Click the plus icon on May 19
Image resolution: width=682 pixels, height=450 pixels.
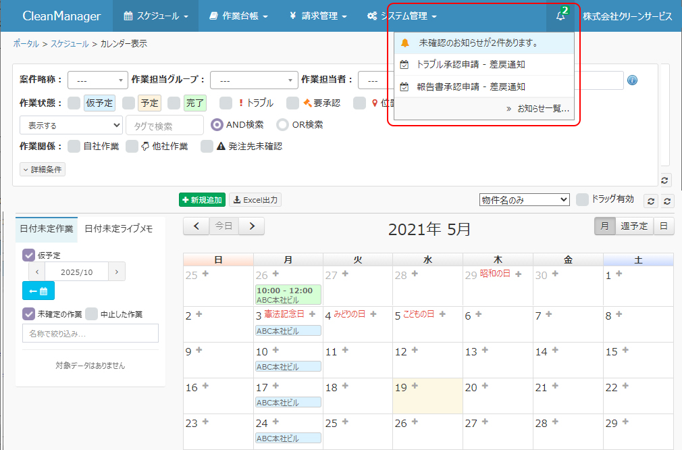click(x=415, y=386)
